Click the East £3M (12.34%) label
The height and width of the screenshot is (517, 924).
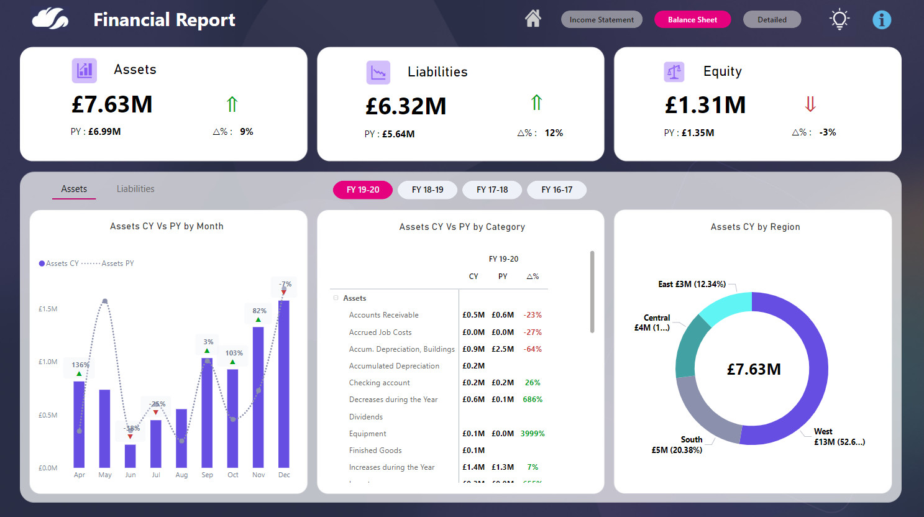click(x=692, y=284)
